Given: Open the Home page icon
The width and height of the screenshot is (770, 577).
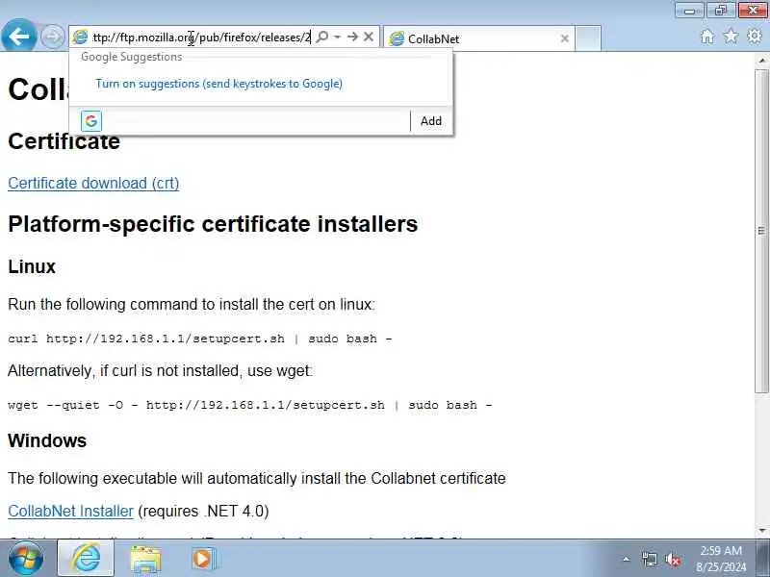Looking at the screenshot, I should click(x=707, y=37).
